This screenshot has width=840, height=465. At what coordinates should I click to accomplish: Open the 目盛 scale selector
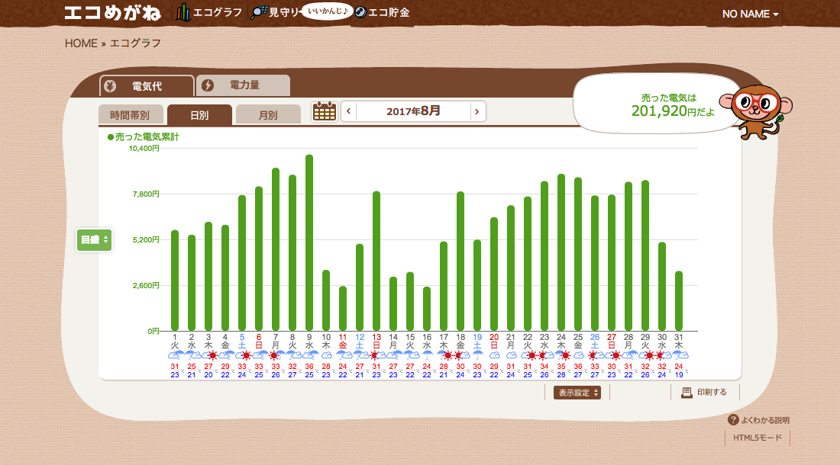pyautogui.click(x=94, y=240)
